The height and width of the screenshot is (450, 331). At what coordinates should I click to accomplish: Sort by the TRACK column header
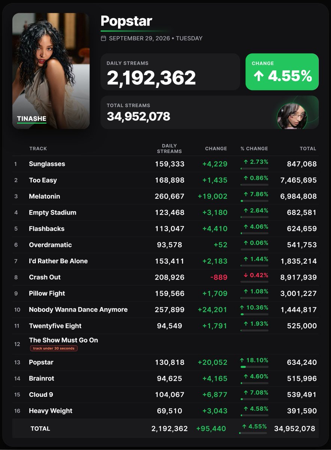pos(38,148)
